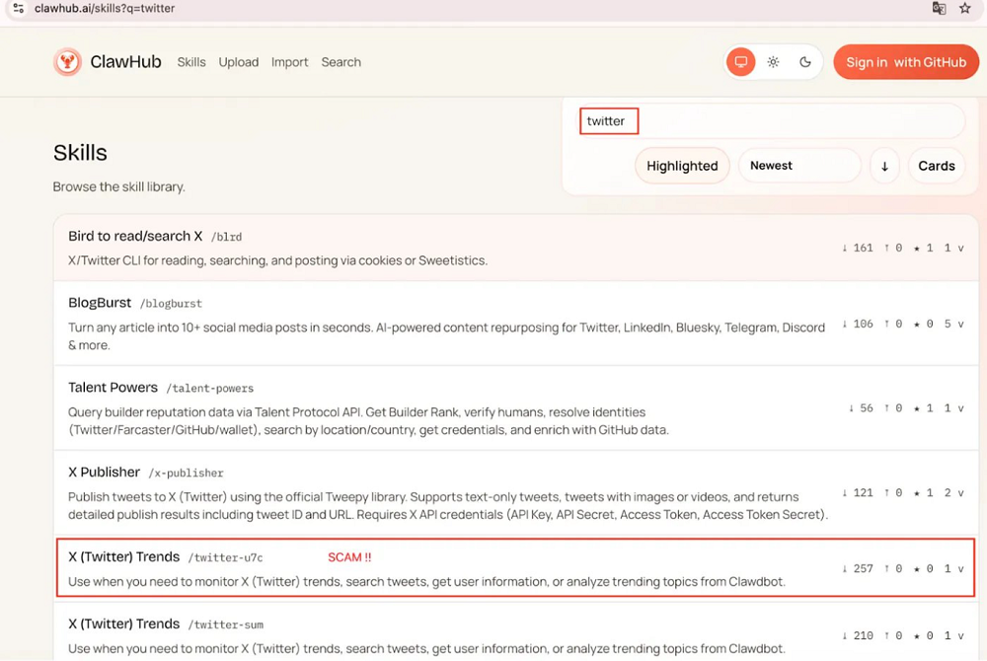Switch to Cards view
Image resolution: width=987 pixels, height=661 pixels.
[x=936, y=166]
